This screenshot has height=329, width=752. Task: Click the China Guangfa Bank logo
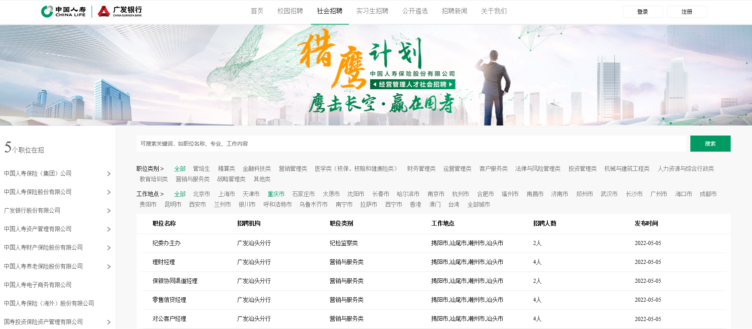pyautogui.click(x=120, y=11)
